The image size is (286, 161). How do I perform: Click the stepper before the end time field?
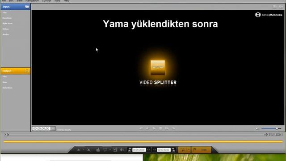point(154,150)
